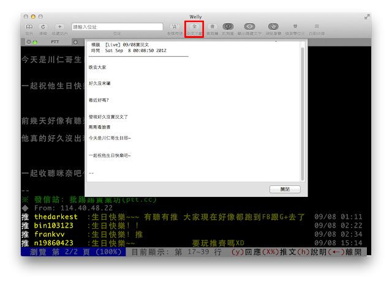Click (←)離開 in the terminal status bar
This screenshot has height=285, width=392.
pyautogui.click(x=344, y=252)
